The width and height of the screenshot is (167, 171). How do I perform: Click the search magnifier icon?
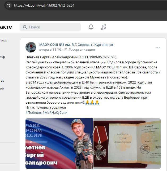click(x=25, y=27)
